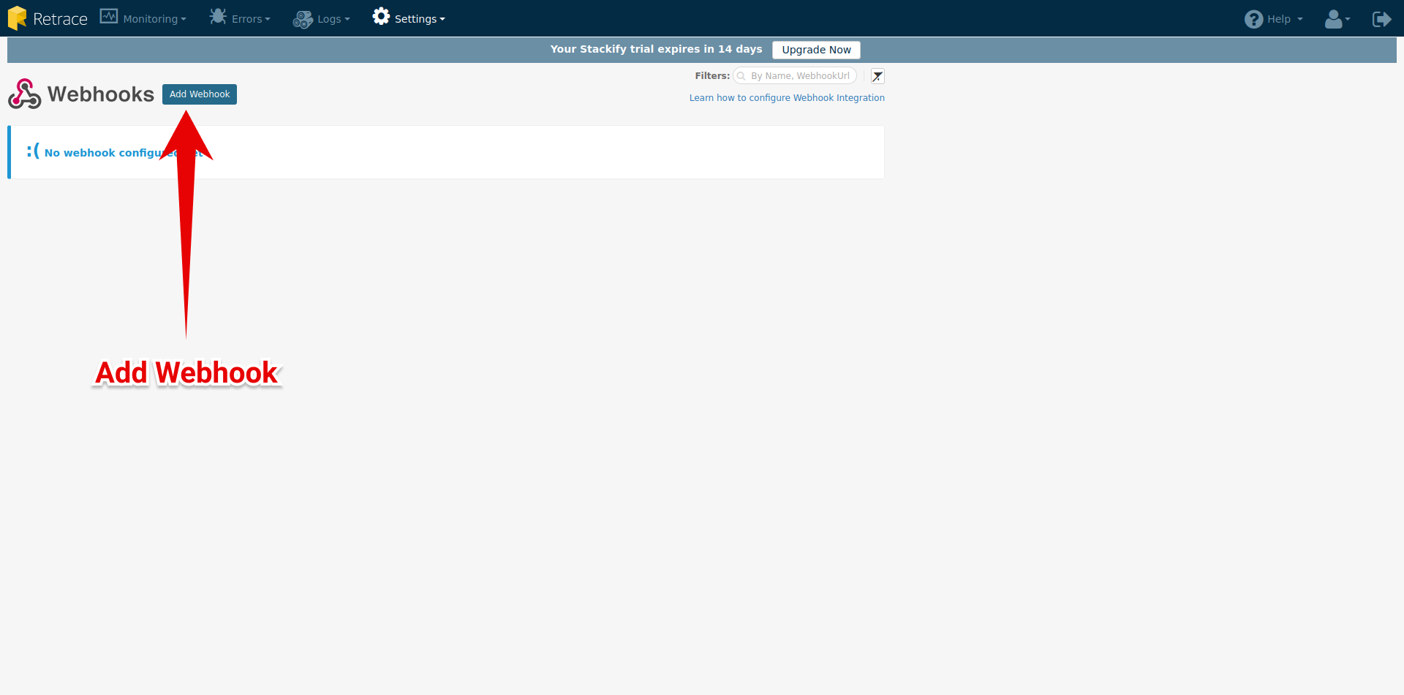Click the Filters label
This screenshot has width=1404, height=695.
(712, 76)
